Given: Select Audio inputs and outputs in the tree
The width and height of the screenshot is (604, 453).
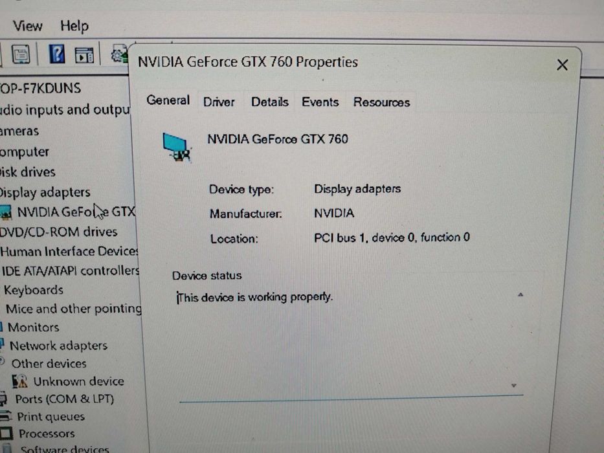Looking at the screenshot, I should 65,110.
